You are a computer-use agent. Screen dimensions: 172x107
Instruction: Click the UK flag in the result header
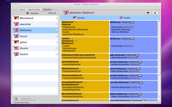[x=66, y=13]
